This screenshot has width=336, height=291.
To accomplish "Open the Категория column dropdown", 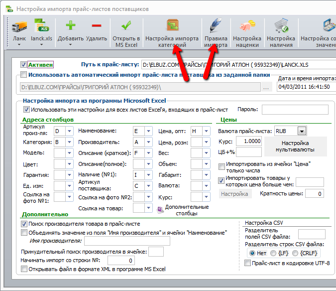I will 69,142.
